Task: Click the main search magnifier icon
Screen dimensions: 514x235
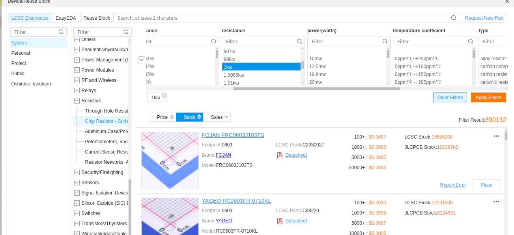Action: click(x=454, y=18)
